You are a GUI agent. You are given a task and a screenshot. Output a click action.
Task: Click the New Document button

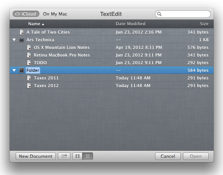(x=36, y=156)
